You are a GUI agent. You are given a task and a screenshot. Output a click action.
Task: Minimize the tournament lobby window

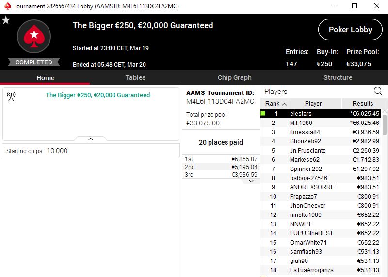(333, 6)
